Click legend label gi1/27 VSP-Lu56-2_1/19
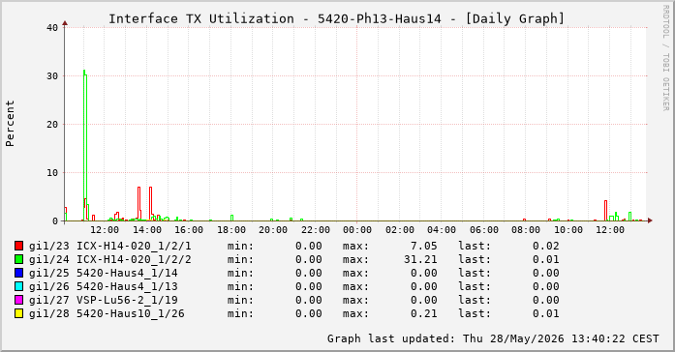 104,300
